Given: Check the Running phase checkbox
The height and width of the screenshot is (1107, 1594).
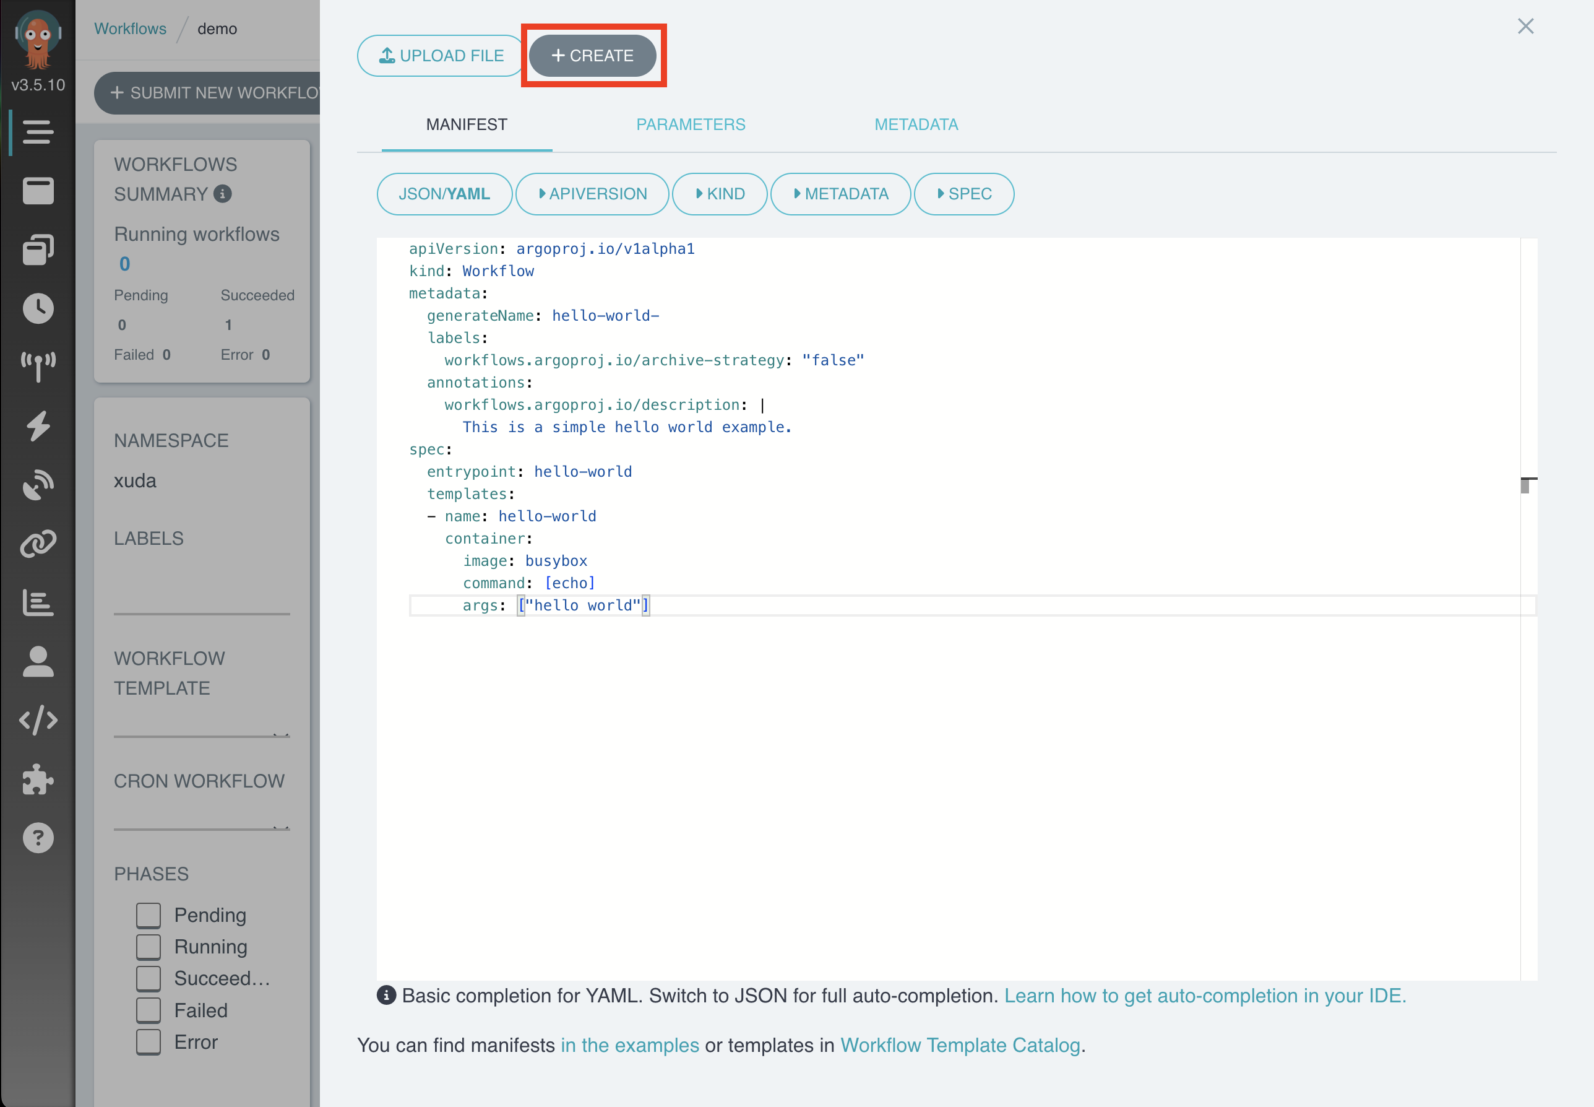Looking at the screenshot, I should (149, 947).
